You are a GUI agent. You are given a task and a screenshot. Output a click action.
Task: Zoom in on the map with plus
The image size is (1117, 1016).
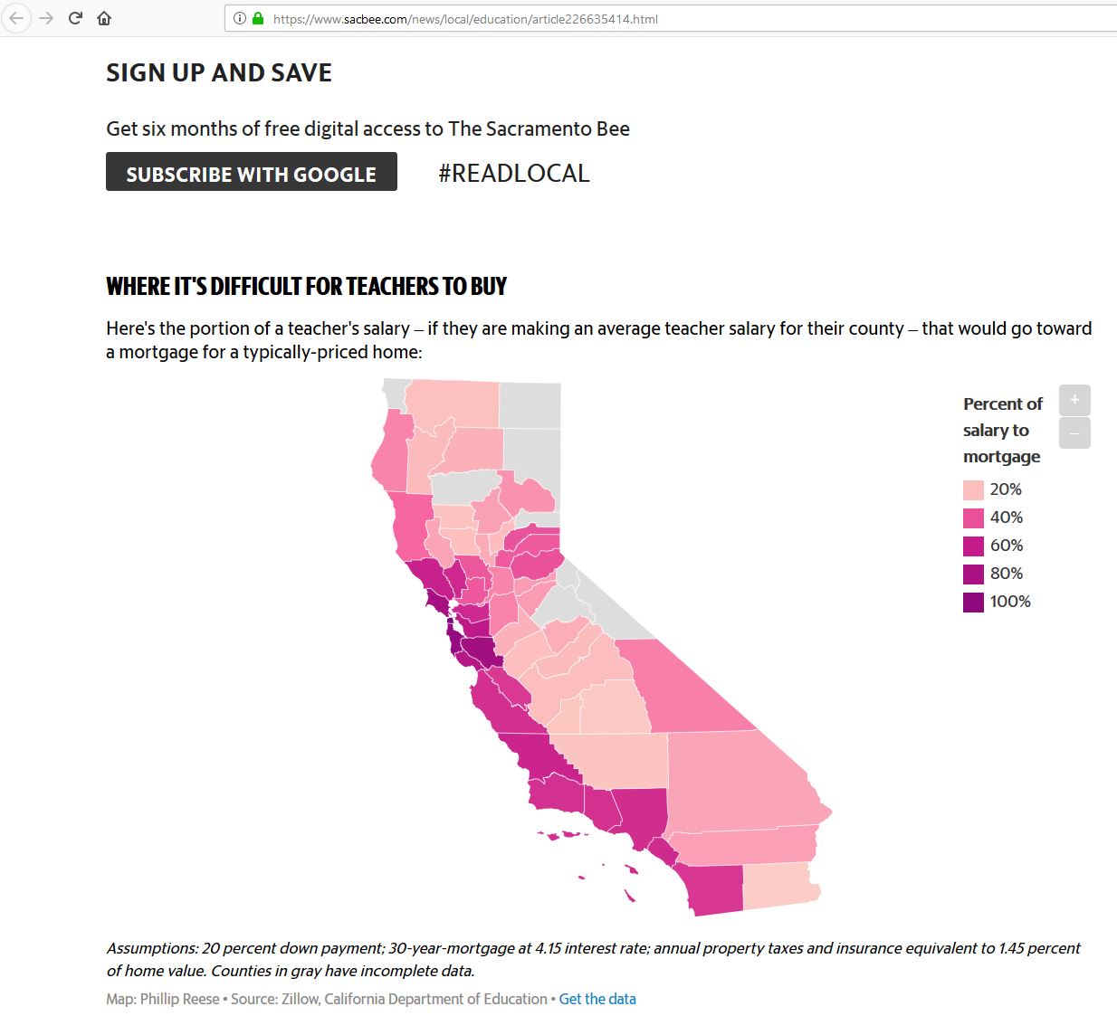click(1074, 400)
